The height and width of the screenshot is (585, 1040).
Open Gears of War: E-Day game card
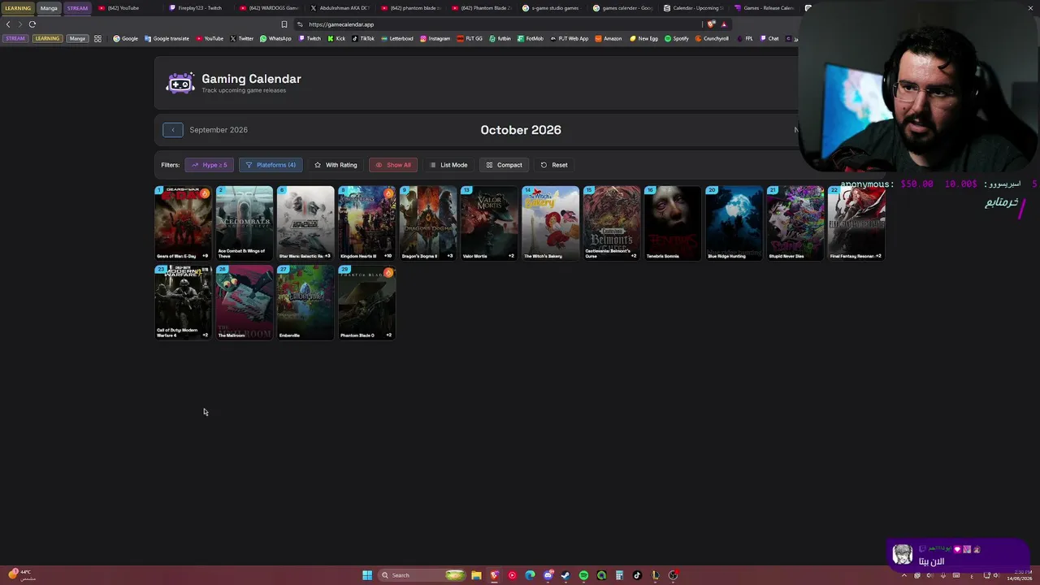click(x=183, y=223)
